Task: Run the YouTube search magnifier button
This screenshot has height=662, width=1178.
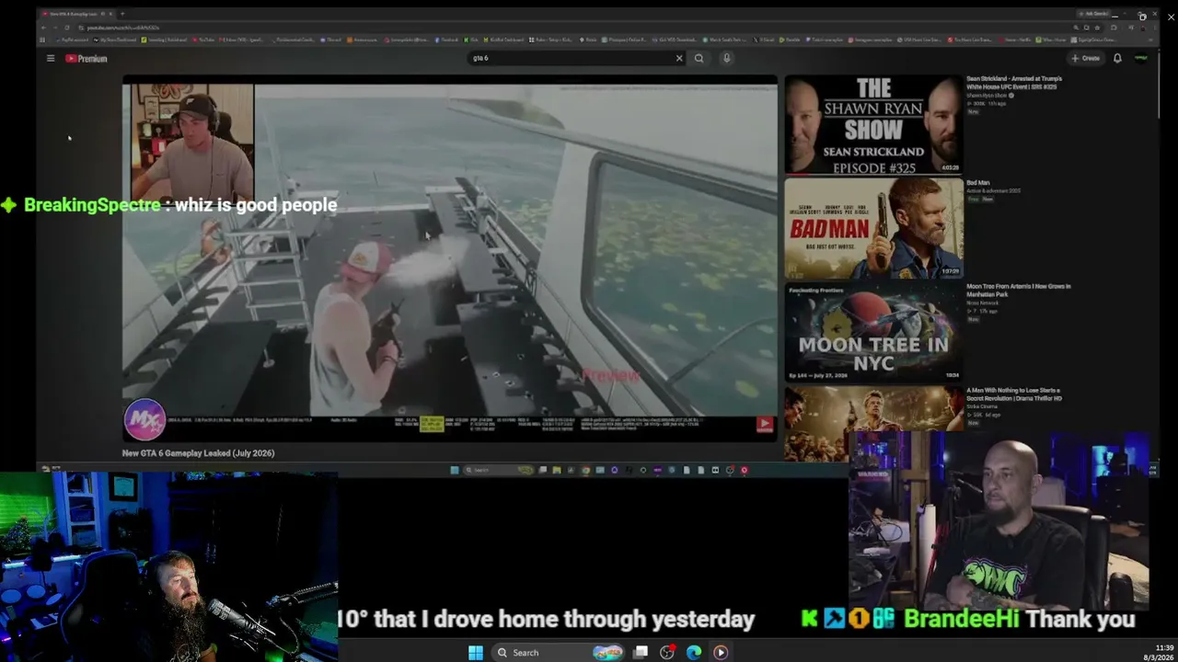Action: 699,58
